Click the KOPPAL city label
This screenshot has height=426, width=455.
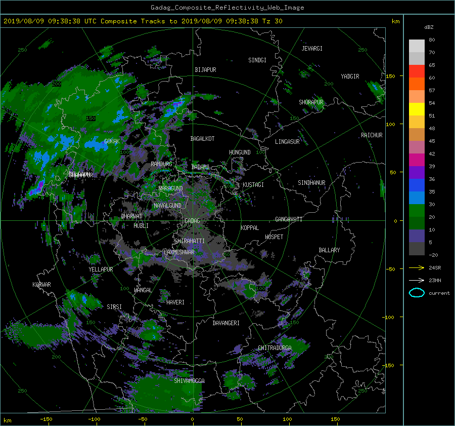[250, 228]
